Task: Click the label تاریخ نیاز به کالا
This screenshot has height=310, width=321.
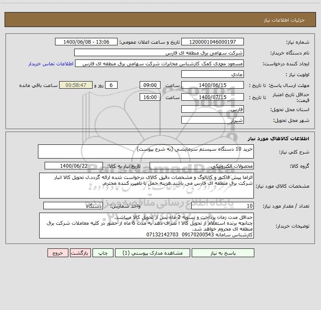Action: tap(124, 166)
